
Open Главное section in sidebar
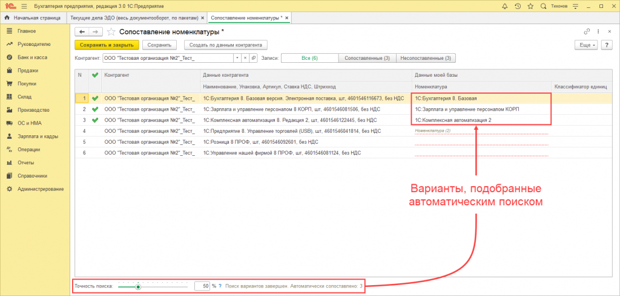coord(27,31)
